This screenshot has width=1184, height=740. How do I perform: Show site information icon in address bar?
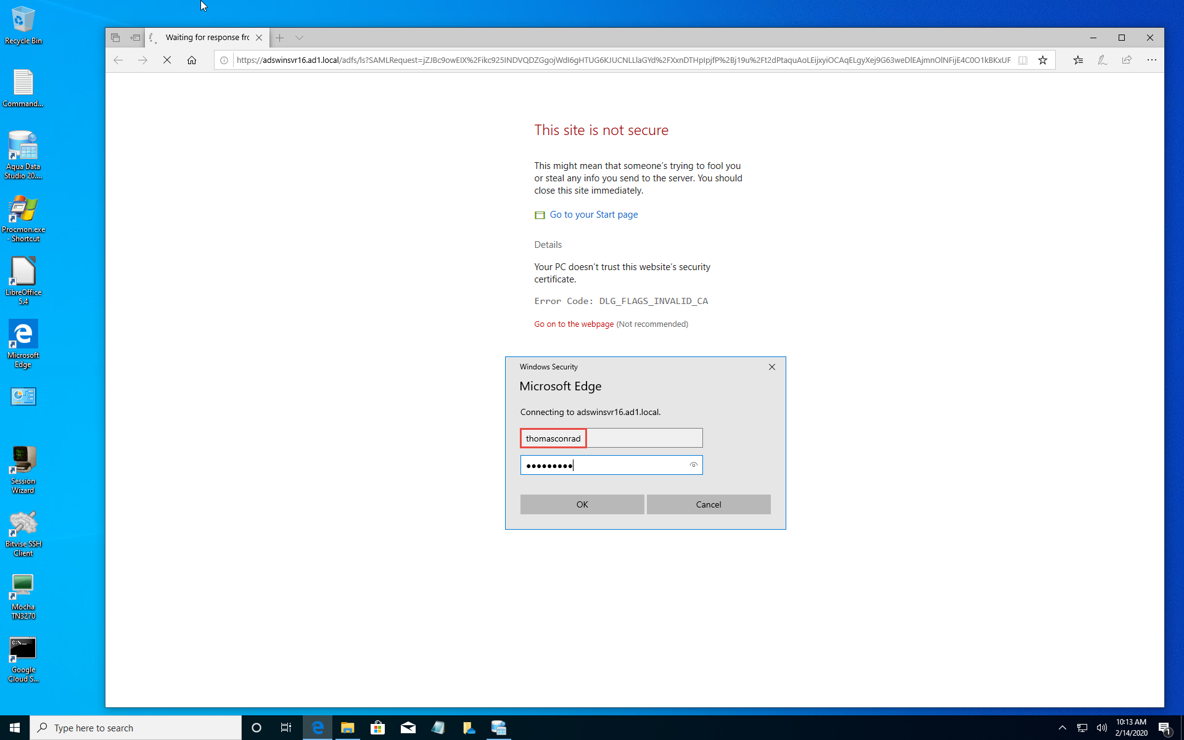point(224,60)
